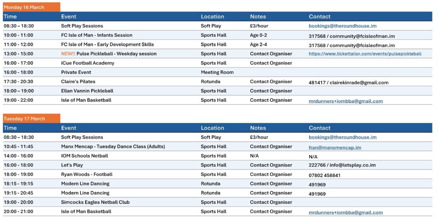Click Monday's bookings@theroundhouse.im email link
This screenshot has width=438, height=220.
click(343, 26)
